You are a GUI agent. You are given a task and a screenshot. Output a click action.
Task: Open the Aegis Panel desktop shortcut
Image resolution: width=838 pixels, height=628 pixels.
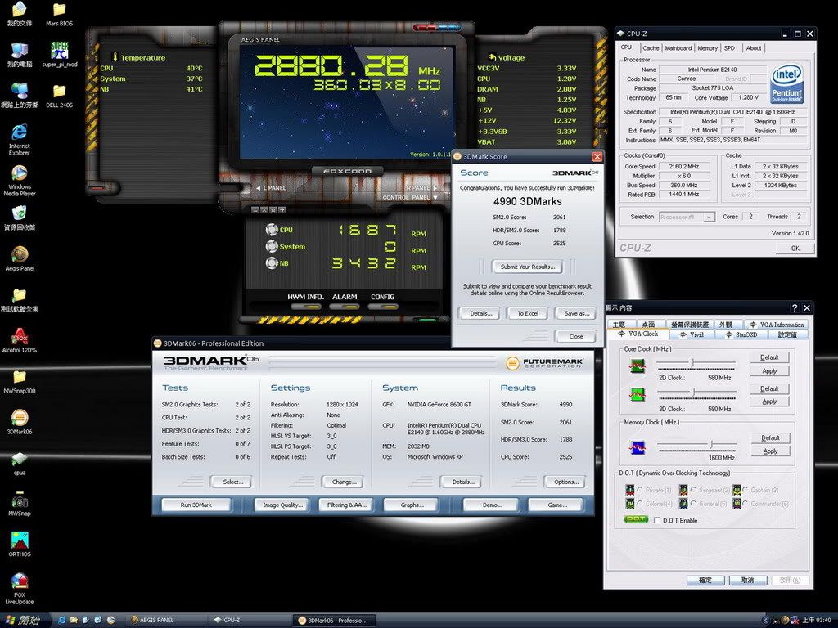20,258
